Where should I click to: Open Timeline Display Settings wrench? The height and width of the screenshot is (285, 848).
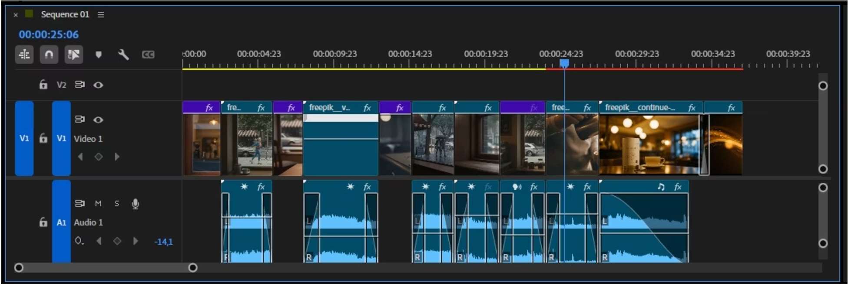pos(123,55)
